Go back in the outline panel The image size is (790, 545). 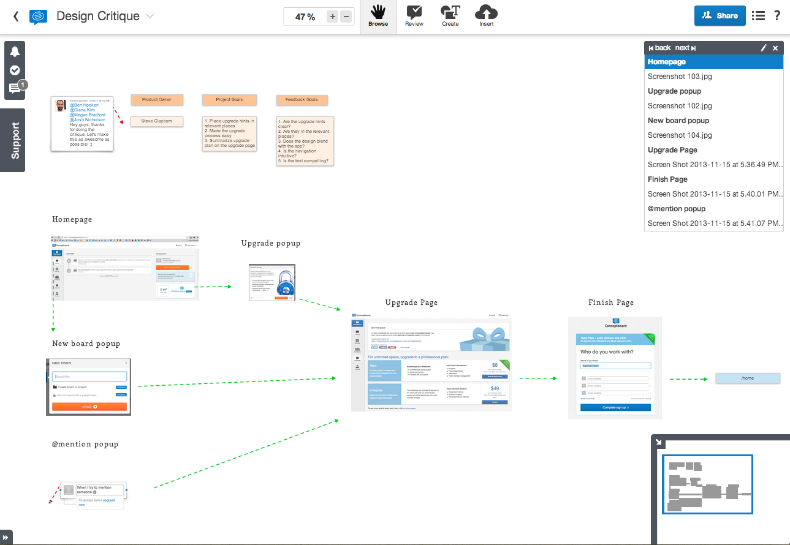point(659,48)
